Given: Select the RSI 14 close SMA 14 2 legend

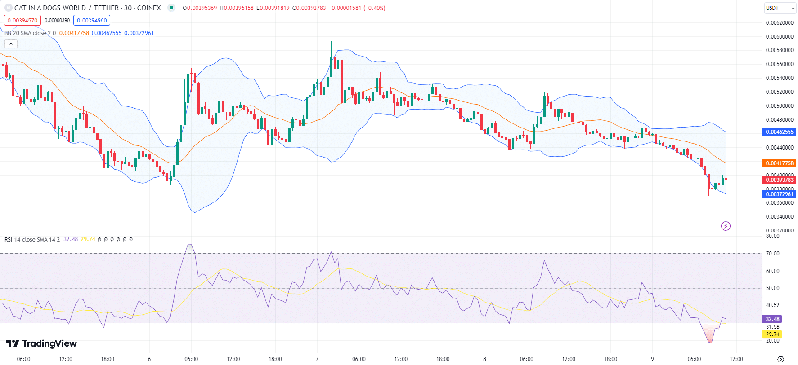Looking at the screenshot, I should pos(32,239).
